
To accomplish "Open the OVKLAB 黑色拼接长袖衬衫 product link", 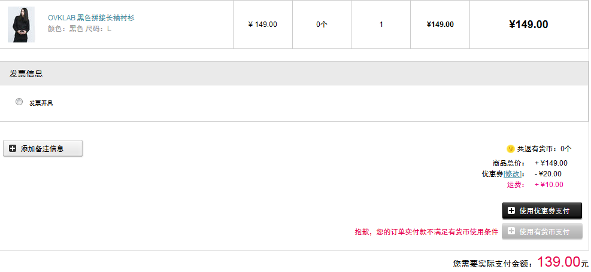I will pos(91,18).
